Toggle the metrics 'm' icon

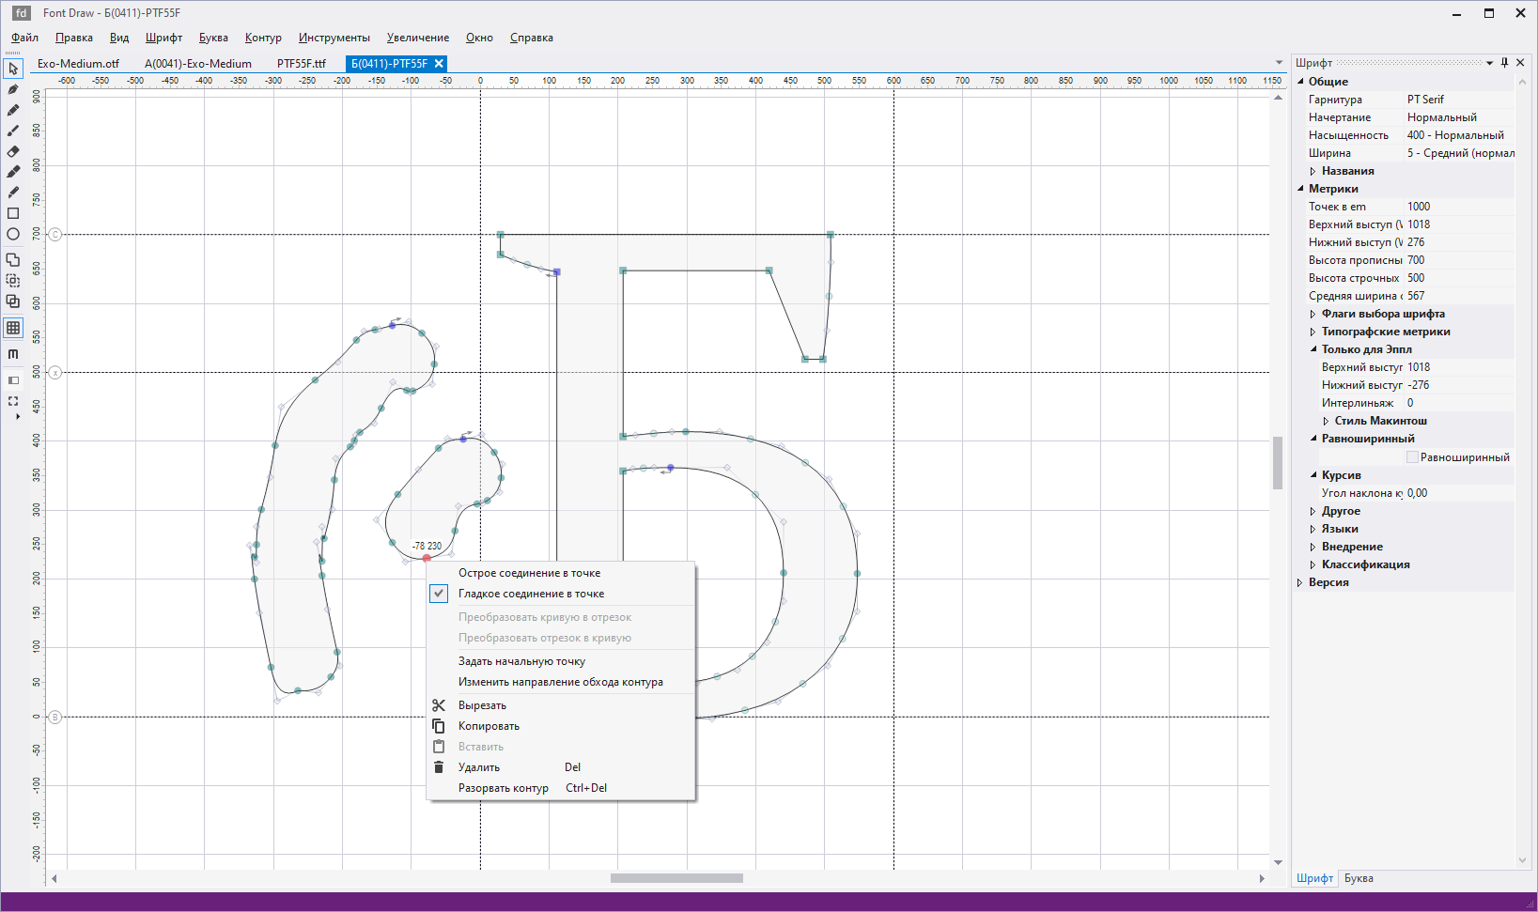[13, 354]
